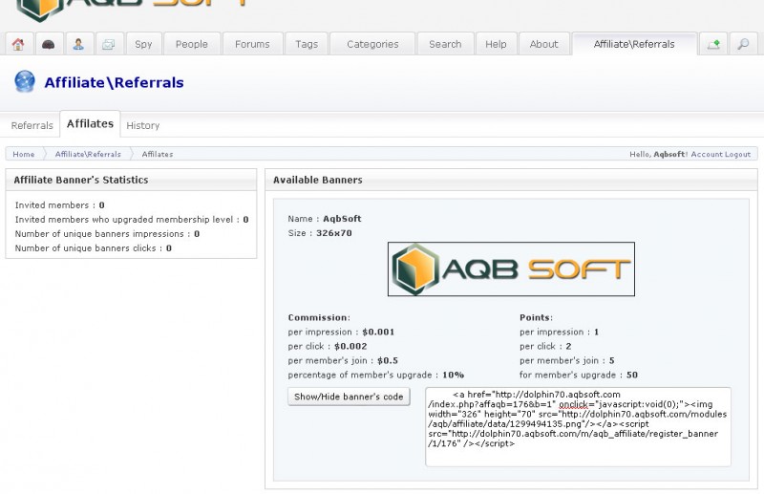
Task: Click Invited members who upgraded membership level line
Action: pos(132,220)
